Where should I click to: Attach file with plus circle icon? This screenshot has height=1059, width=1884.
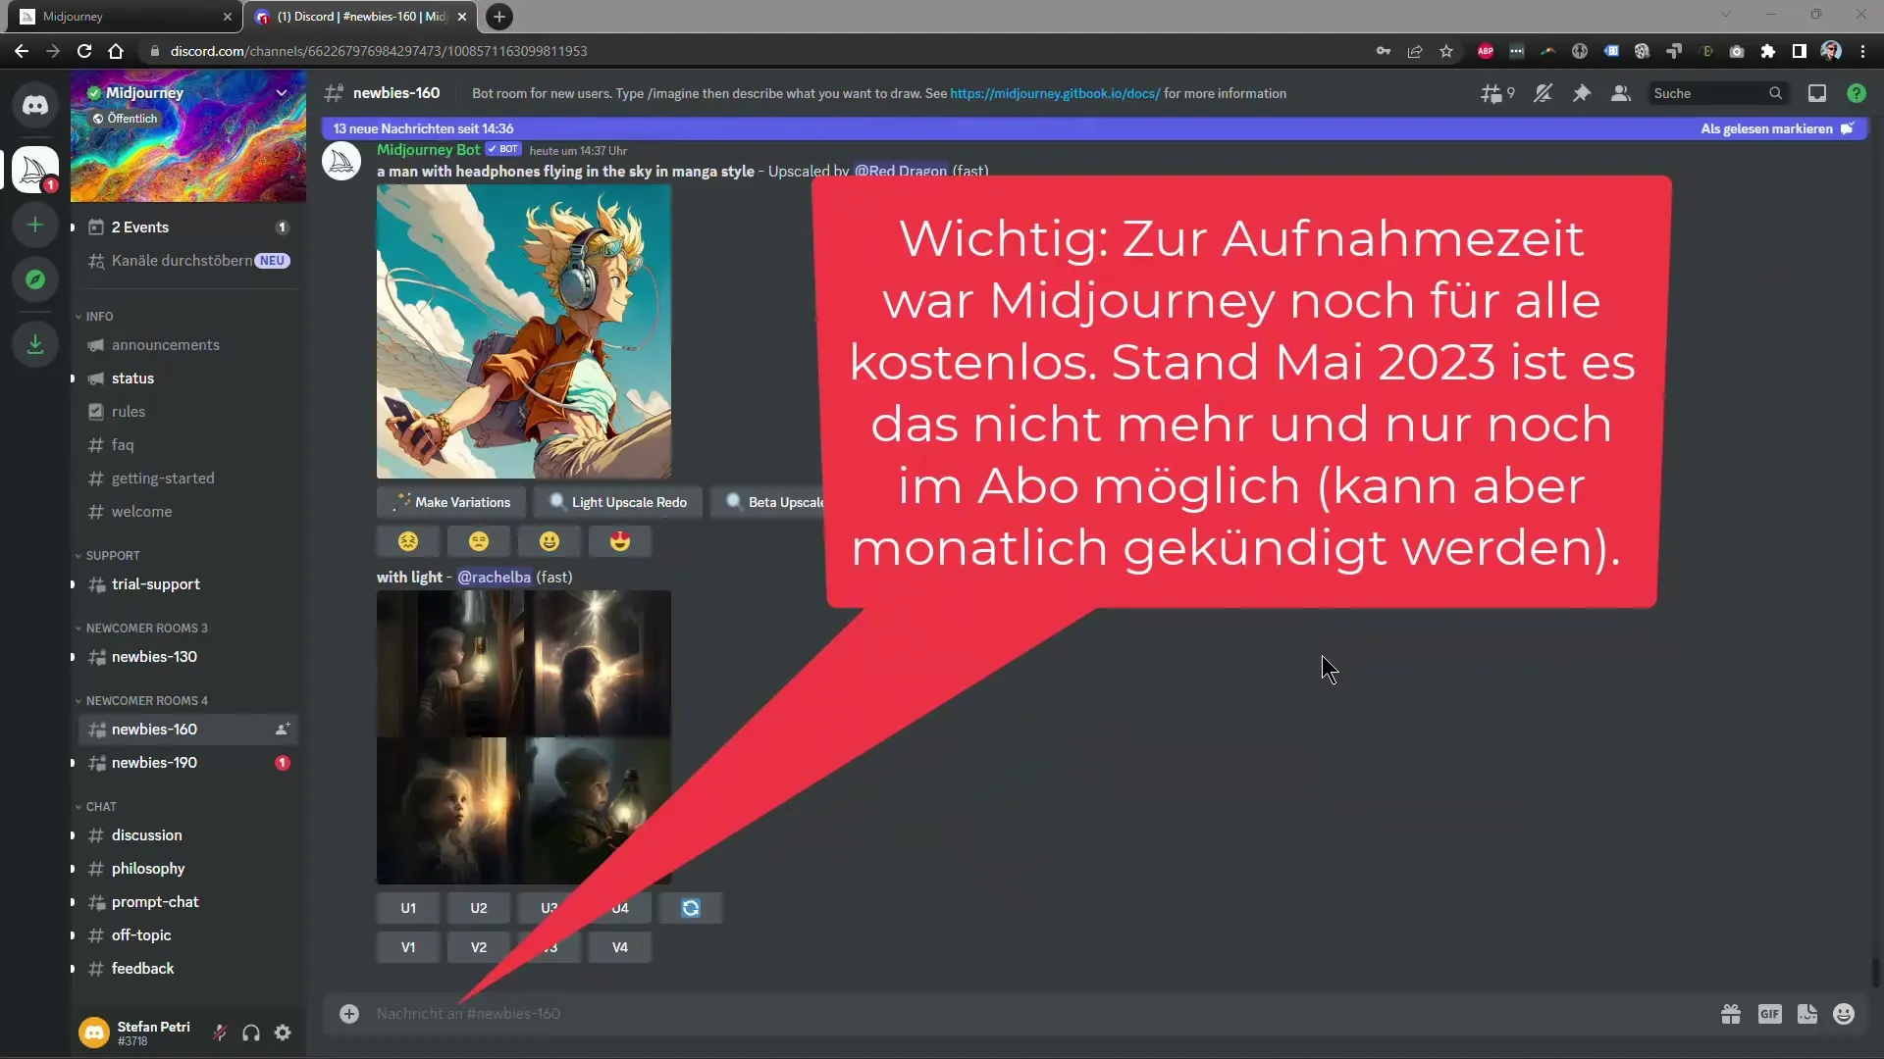[349, 1014]
